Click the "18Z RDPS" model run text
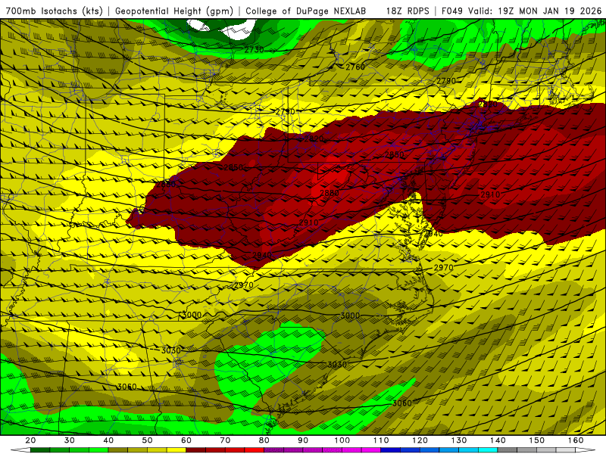The width and height of the screenshot is (606, 454). [x=408, y=11]
